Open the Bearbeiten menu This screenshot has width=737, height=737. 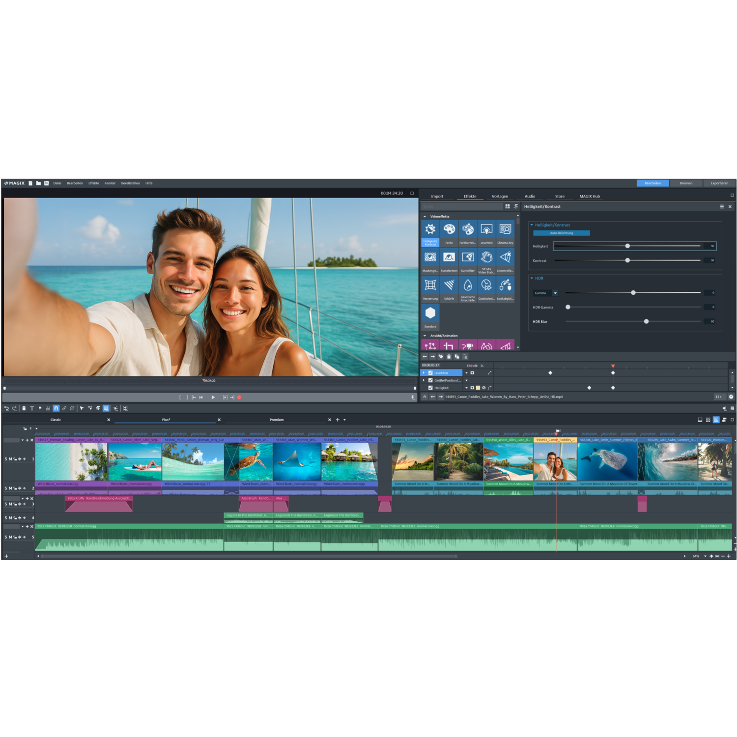point(75,183)
